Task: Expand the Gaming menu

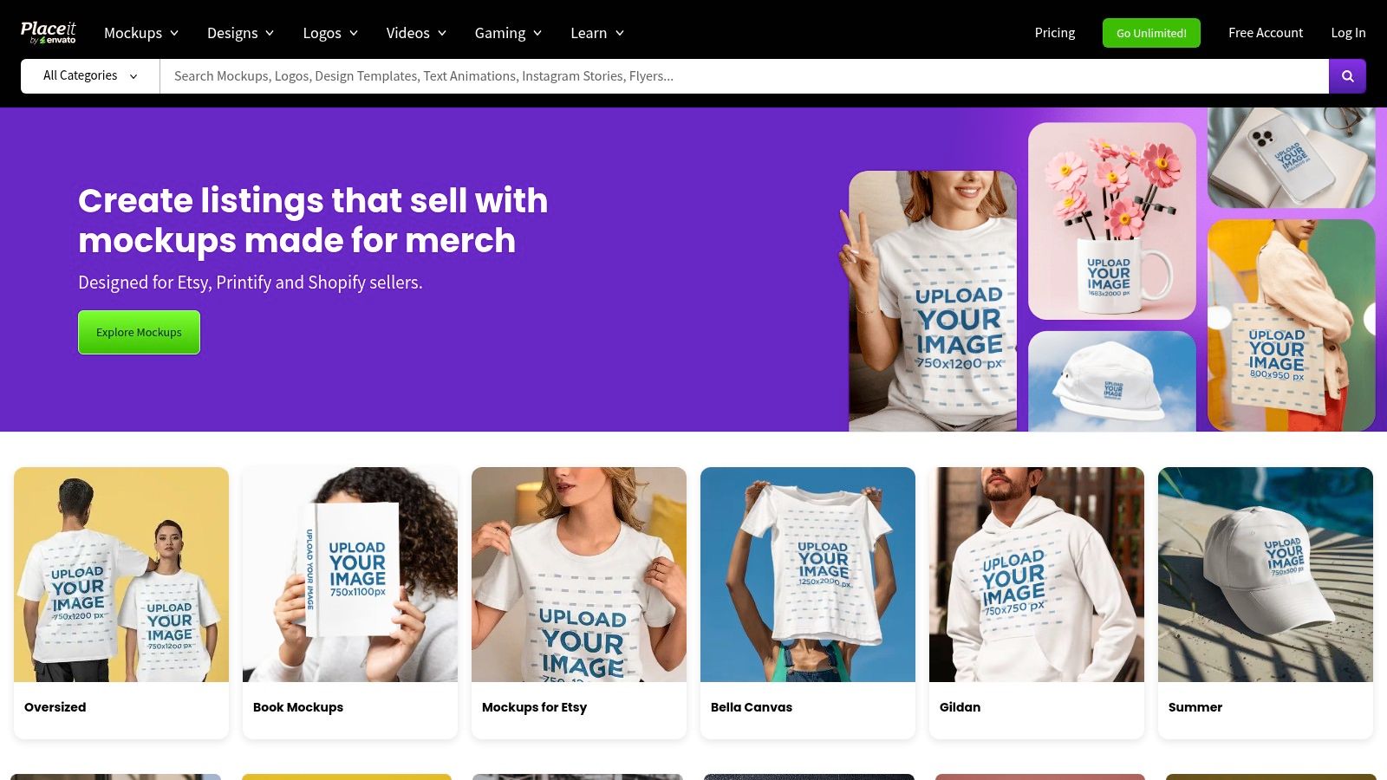Action: 508,33
